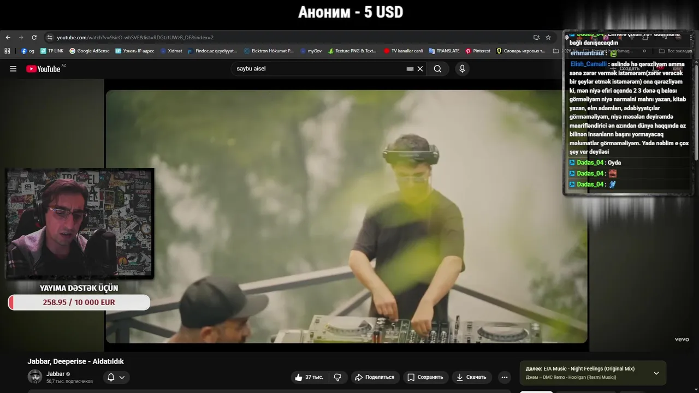Open the Google AdSense bookmark
The image size is (699, 393).
[x=90, y=51]
